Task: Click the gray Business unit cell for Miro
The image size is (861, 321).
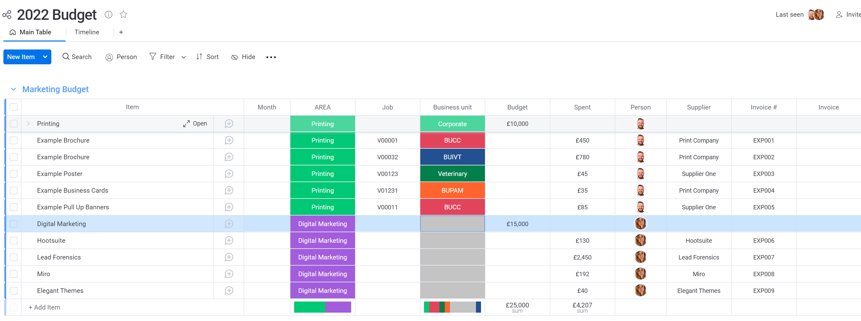Action: [452, 274]
